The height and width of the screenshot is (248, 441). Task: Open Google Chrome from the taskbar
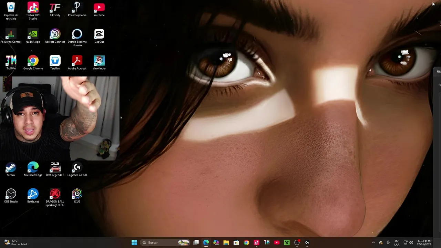tap(246, 242)
